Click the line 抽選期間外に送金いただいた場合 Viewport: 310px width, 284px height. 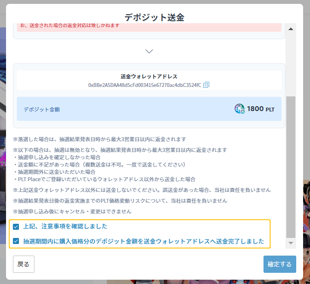[54, 172]
